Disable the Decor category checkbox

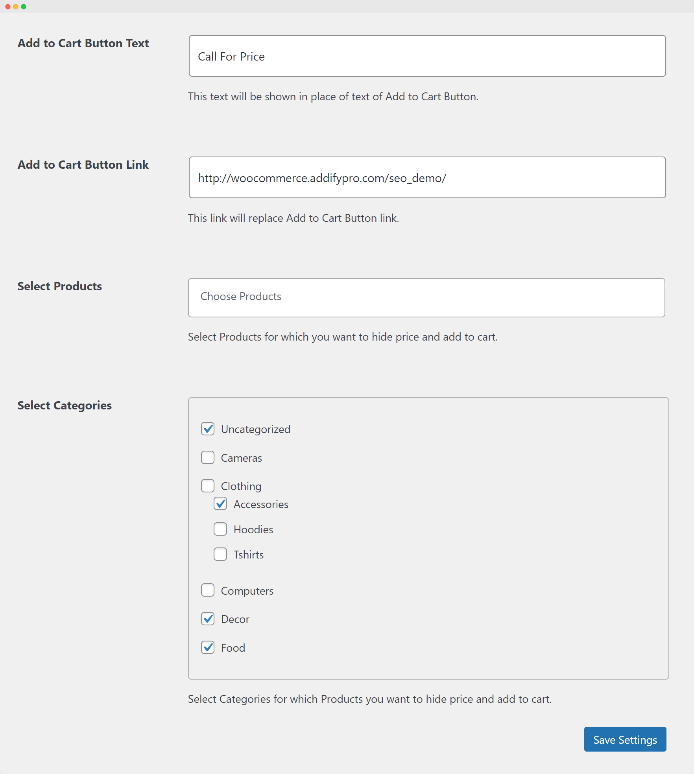[x=208, y=619]
